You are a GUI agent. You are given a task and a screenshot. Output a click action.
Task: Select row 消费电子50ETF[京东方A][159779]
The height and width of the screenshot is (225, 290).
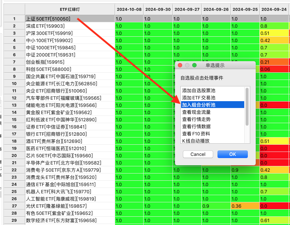[70, 170]
